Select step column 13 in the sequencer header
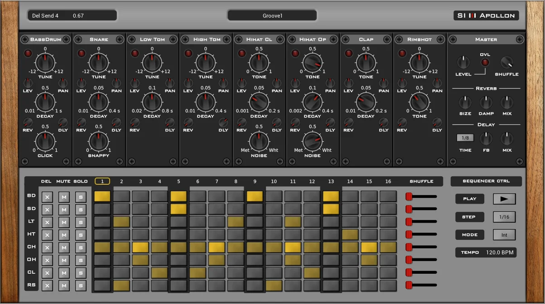 [x=331, y=181]
